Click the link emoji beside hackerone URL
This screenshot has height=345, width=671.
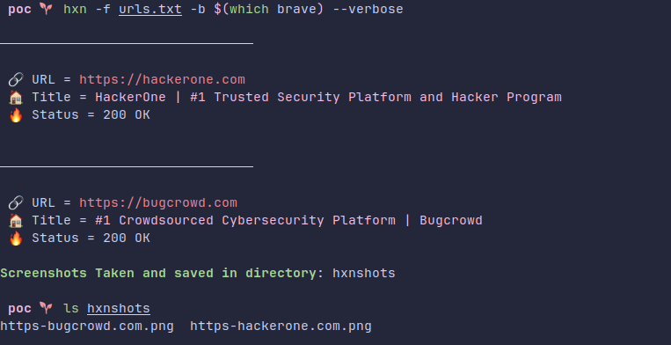coord(16,79)
